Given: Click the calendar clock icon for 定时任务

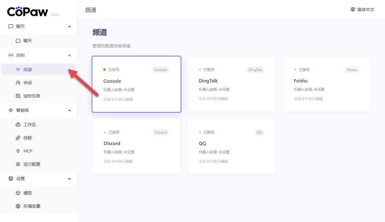Looking at the screenshot, I should [x=18, y=96].
